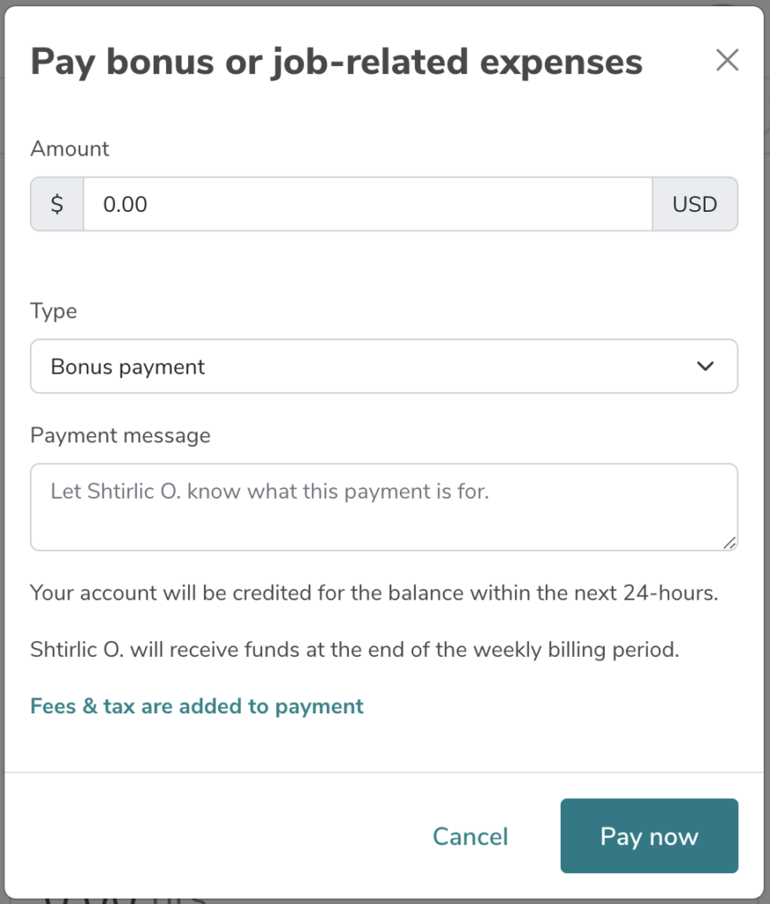Open Fees & tax are added to payment
The height and width of the screenshot is (904, 770).
(x=196, y=706)
